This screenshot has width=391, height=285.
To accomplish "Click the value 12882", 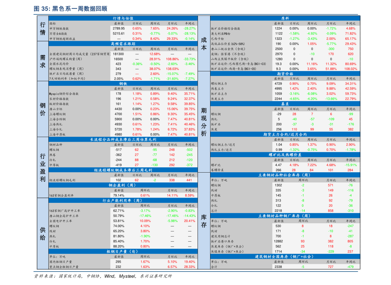I will coord(278,241).
